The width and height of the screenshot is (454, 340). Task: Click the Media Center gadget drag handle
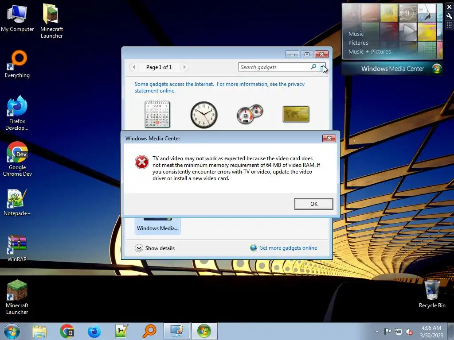449,25
